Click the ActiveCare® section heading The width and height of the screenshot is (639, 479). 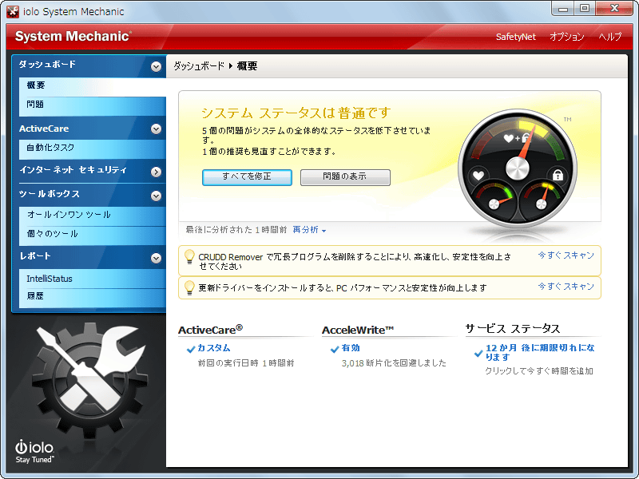[x=210, y=330]
